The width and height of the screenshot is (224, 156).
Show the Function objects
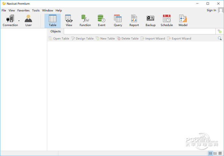pyautogui.click(x=85, y=21)
